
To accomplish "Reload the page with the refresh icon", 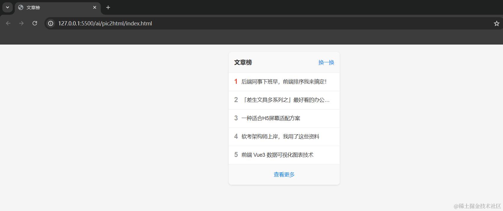I will (35, 23).
